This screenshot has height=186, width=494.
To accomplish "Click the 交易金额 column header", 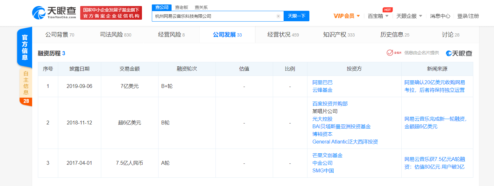I will (x=130, y=69).
